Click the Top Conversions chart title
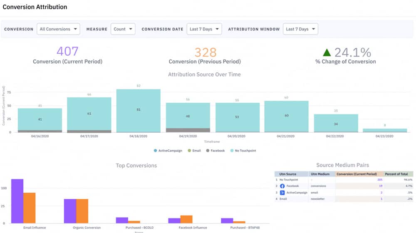Screen dimensions: 416x233 pos(136,166)
